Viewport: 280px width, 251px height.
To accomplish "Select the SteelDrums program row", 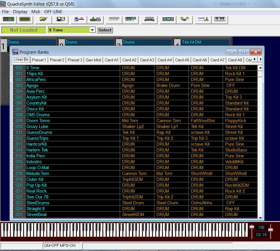I will (x=38, y=203).
